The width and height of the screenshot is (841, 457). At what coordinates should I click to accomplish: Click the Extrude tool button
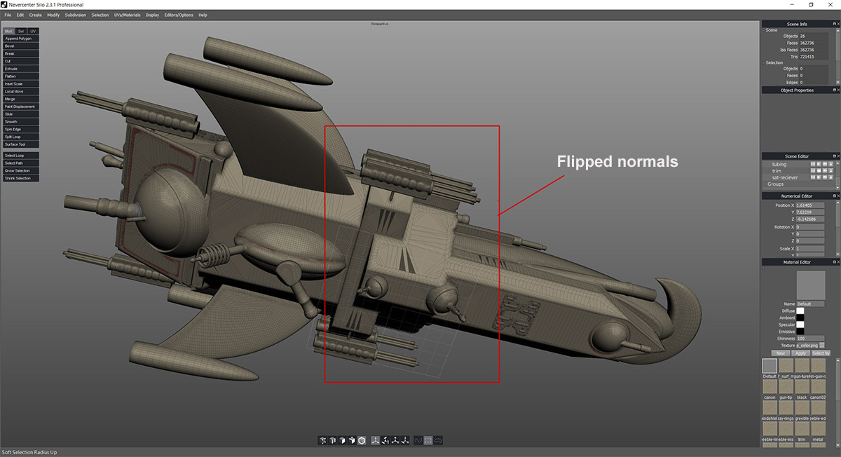coord(20,68)
